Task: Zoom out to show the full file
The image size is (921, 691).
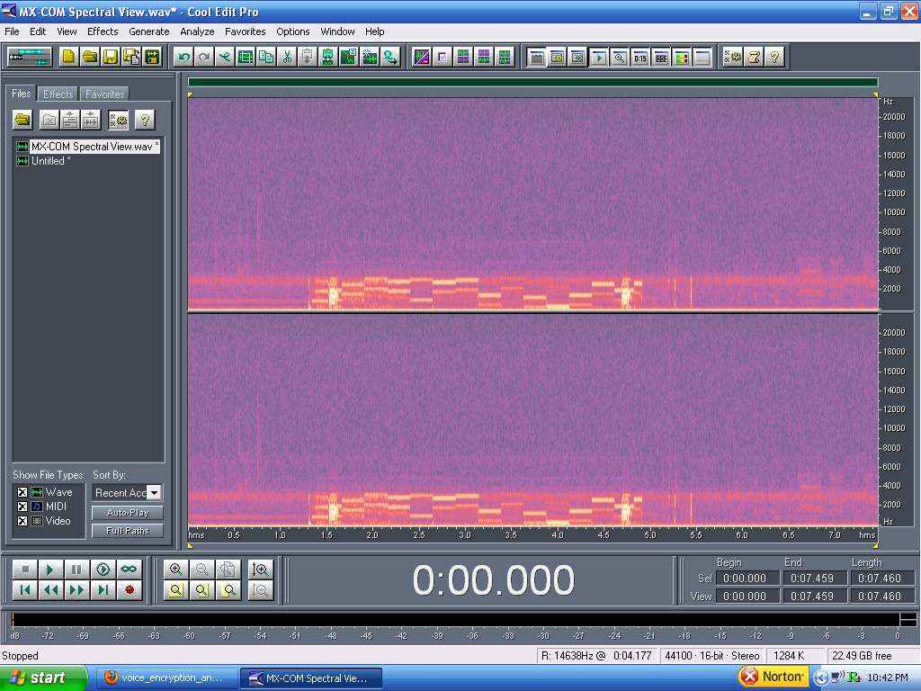Action: [x=228, y=569]
